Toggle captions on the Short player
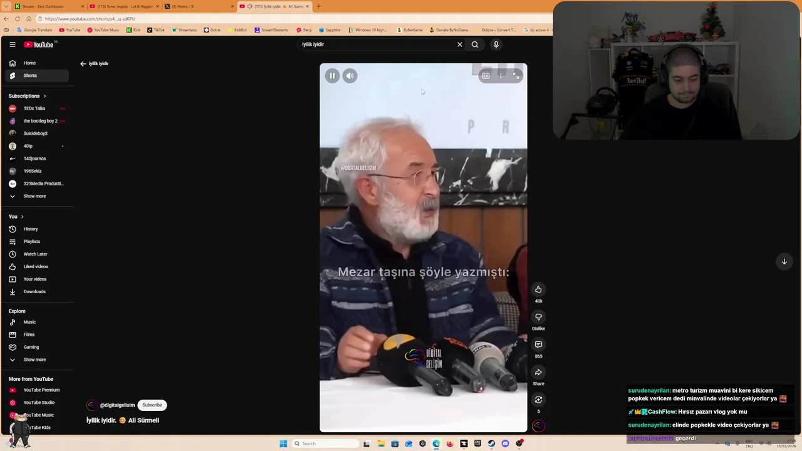Screen dimensions: 802x451 (x=486, y=76)
